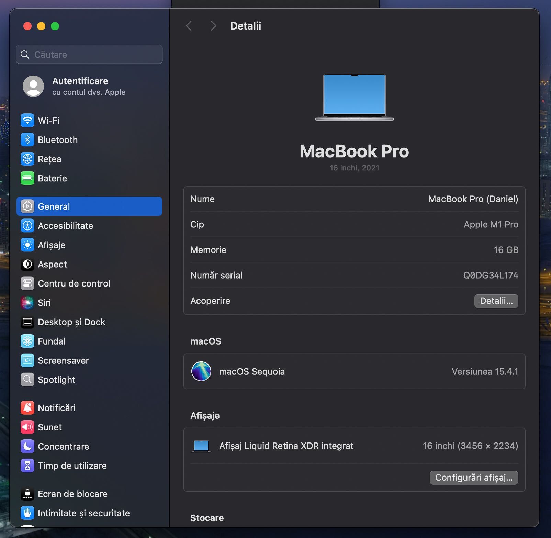Open the Acoperire Detalii... button

coord(496,301)
